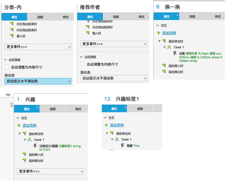Select 切换显示/隐藏 兴趣标签1 action text
Screen dimensions: 225x181
60,148
